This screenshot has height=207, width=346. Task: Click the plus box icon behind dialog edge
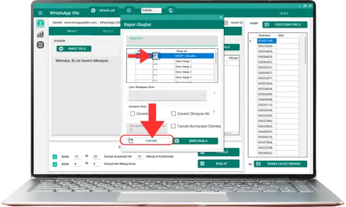pos(226,22)
